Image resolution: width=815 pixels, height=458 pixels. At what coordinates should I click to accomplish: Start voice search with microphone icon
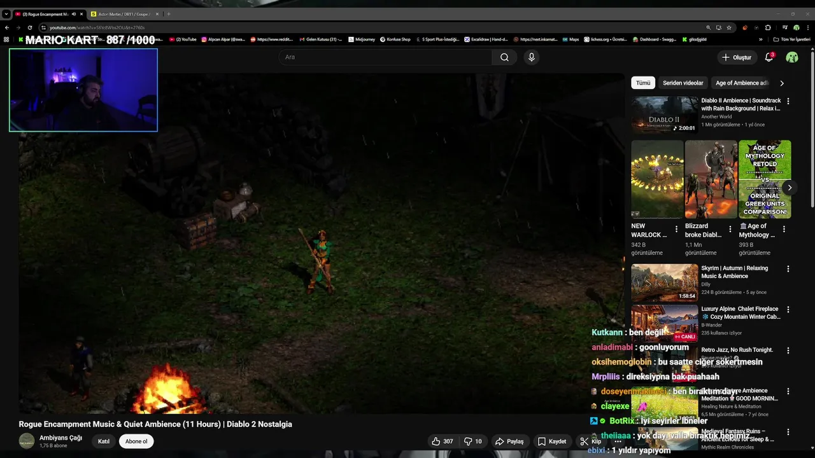(x=532, y=57)
